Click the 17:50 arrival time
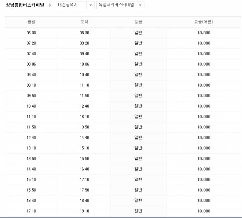242x218 pixels. coord(84,190)
